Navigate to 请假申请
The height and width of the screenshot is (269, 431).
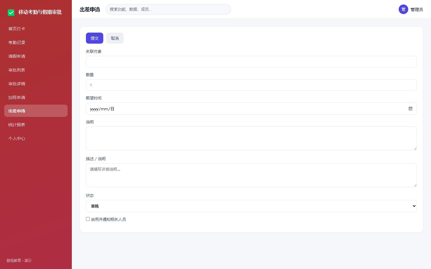[36, 56]
